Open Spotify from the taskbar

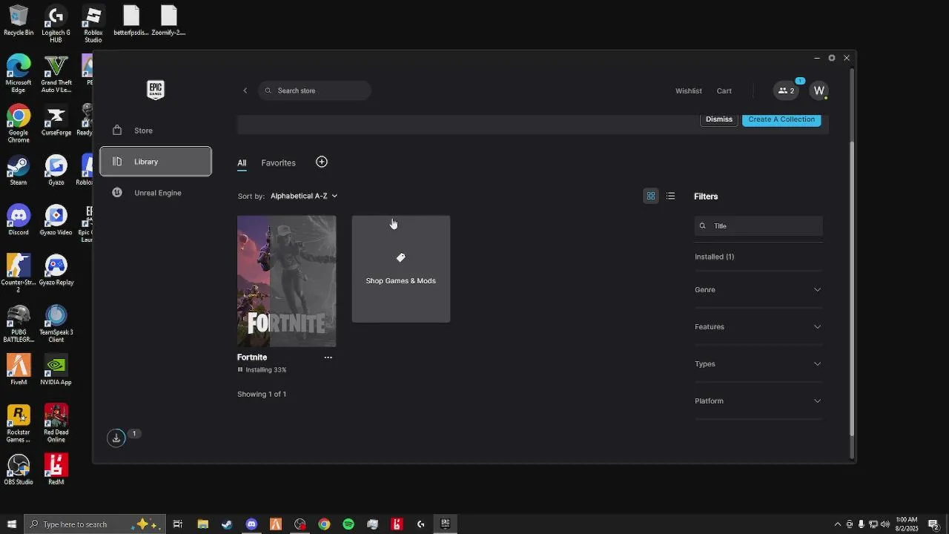[x=348, y=524]
